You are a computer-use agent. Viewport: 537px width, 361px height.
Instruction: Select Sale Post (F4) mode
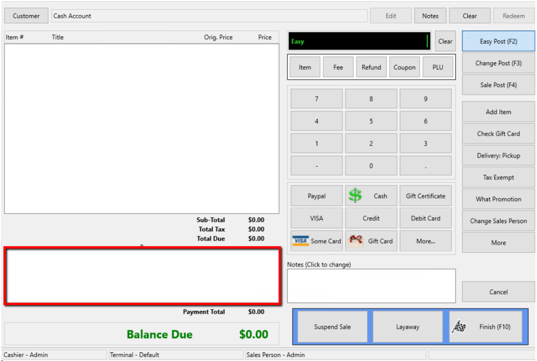498,85
